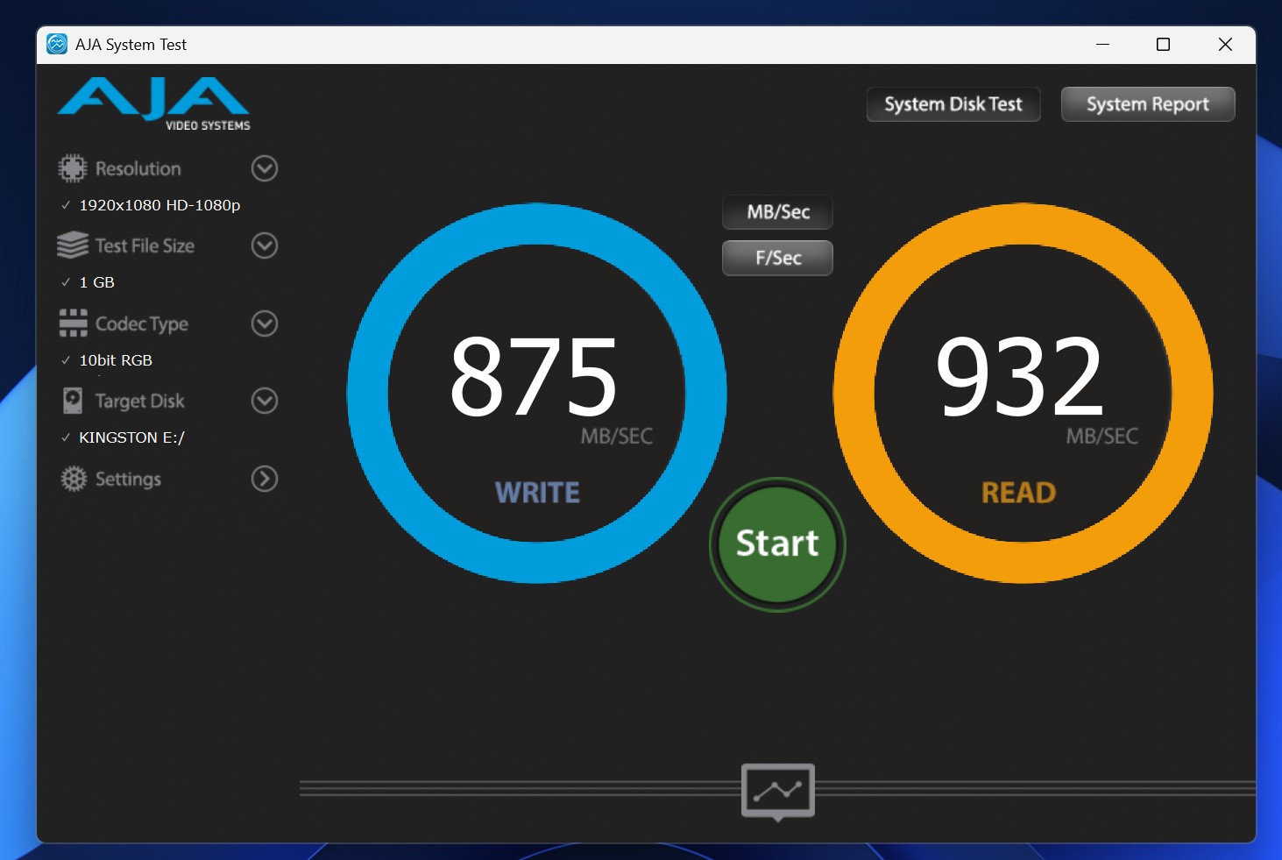Expand the Codec Type dropdown arrow

[x=265, y=323]
